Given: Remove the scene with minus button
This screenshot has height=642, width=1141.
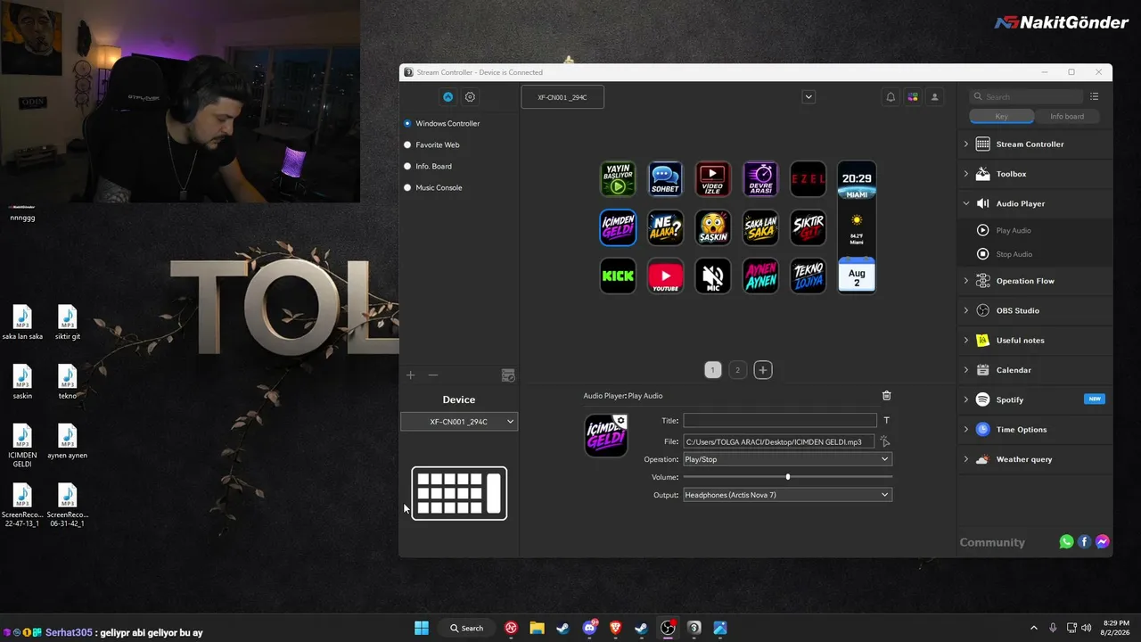Looking at the screenshot, I should [433, 376].
